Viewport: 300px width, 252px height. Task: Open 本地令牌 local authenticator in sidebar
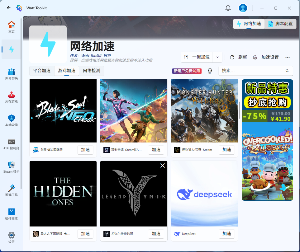pos(12,120)
